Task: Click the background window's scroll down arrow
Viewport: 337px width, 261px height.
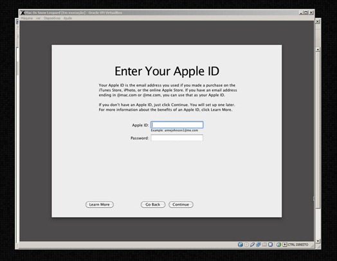Action: [318, 241]
